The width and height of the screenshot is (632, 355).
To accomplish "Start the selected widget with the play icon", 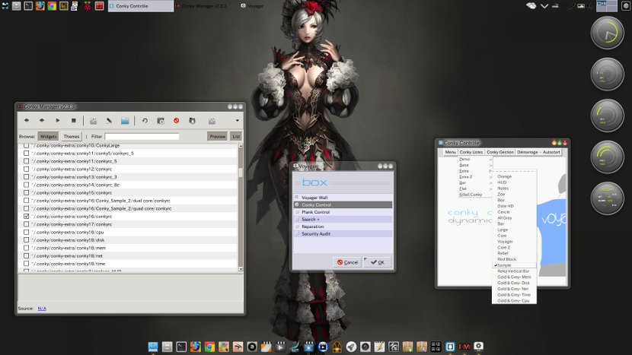I will click(x=58, y=120).
